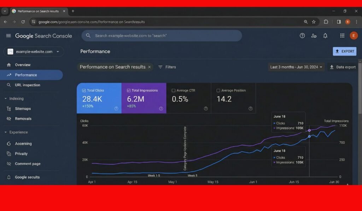362x211 pixels.
Task: Click the search property input field
Action: click(162, 36)
